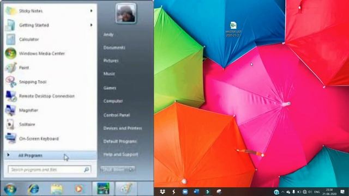
Task: Launch Windows Media Center
Action: tap(50, 53)
